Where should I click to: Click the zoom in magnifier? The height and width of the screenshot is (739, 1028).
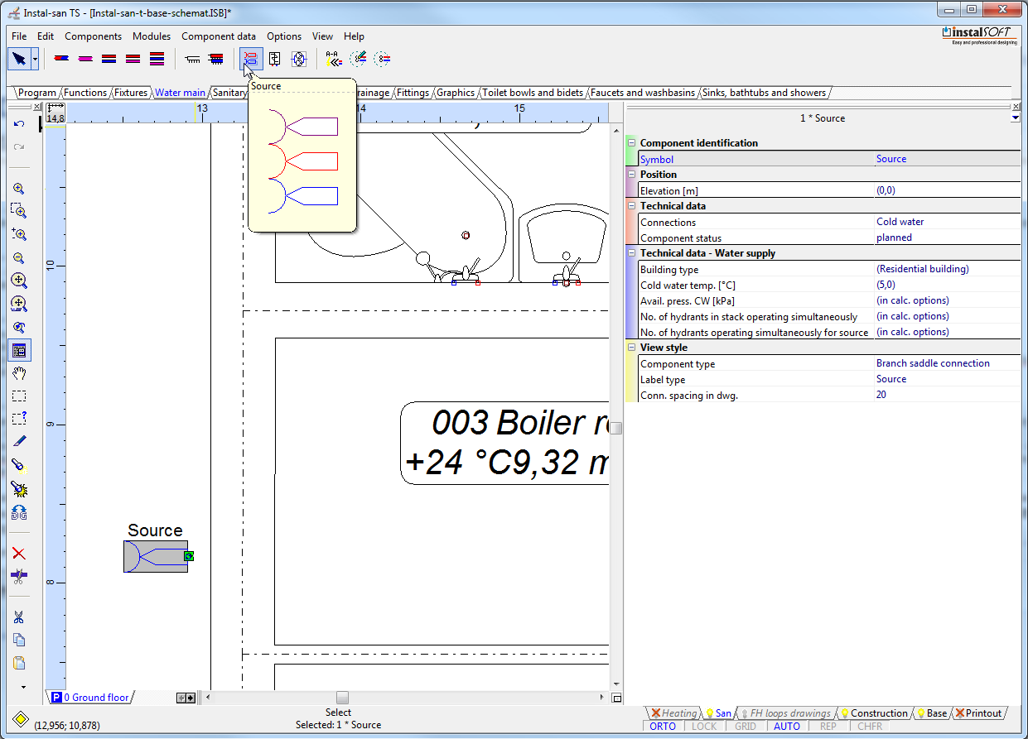(19, 189)
